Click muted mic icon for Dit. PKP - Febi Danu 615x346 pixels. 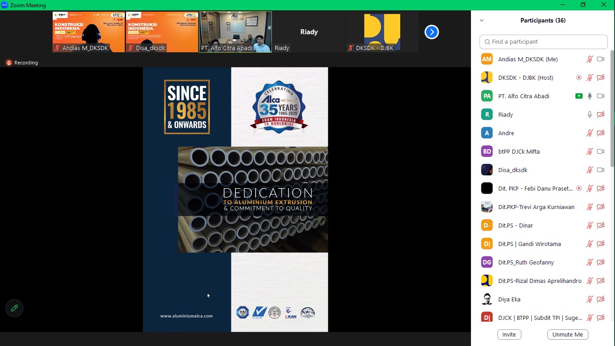click(x=589, y=188)
